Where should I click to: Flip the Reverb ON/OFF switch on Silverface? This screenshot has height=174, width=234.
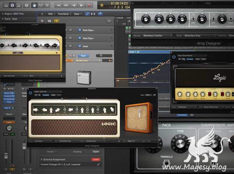coord(193,19)
